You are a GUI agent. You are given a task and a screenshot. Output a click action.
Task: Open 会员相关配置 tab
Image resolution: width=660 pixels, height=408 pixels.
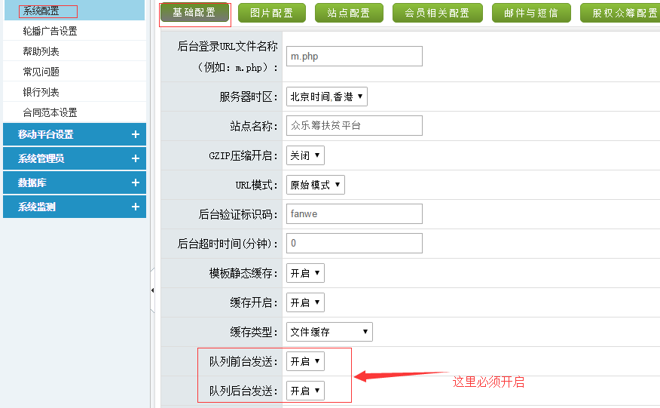(437, 13)
